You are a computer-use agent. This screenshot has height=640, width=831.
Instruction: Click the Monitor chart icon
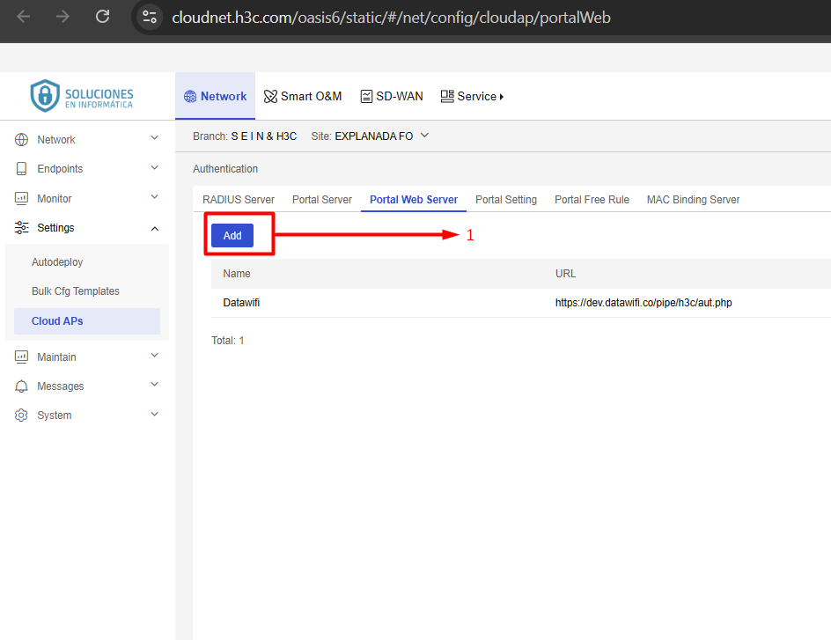21,199
